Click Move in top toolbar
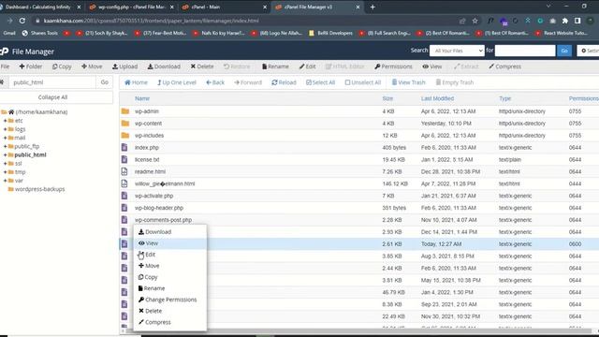Screen dimensions: 599x337 click(92, 66)
